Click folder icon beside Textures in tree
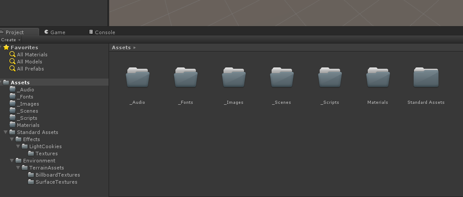Screen dimensions: 463x197 31,153
